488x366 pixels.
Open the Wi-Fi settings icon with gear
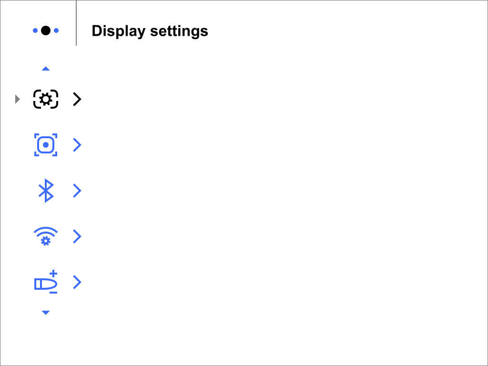click(x=46, y=236)
